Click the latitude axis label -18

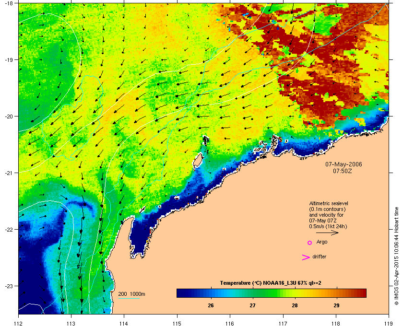tap(9, 3)
